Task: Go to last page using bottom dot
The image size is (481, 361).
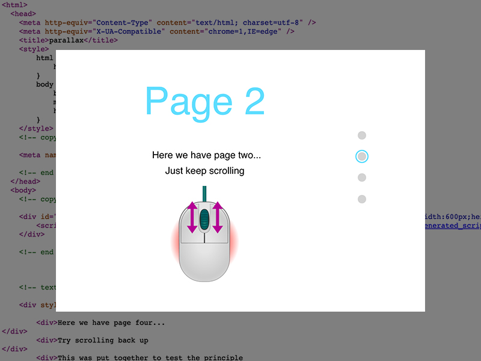Action: point(361,199)
